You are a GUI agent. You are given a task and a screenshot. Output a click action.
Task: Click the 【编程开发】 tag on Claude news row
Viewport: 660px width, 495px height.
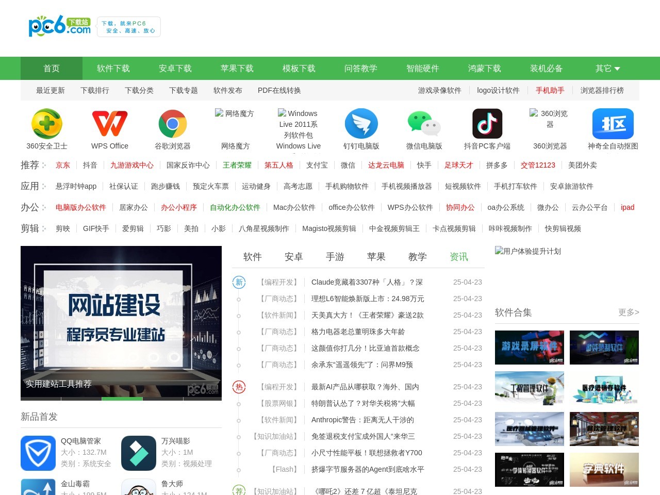[278, 282]
